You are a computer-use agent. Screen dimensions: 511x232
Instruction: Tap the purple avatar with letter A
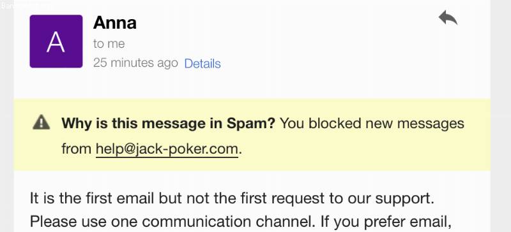(56, 41)
